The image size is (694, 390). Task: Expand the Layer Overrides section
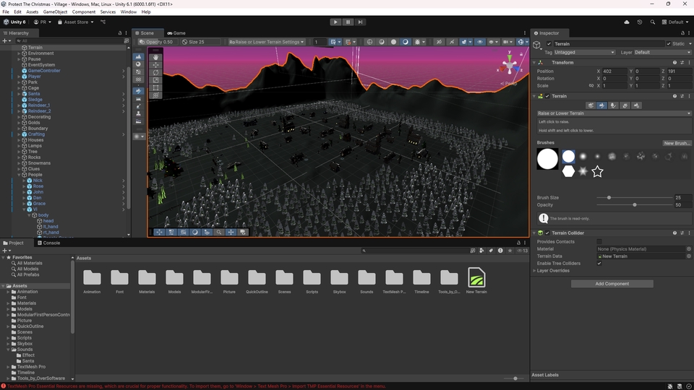tap(553, 271)
